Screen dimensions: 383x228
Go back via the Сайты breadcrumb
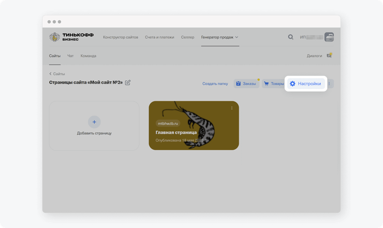tap(57, 74)
